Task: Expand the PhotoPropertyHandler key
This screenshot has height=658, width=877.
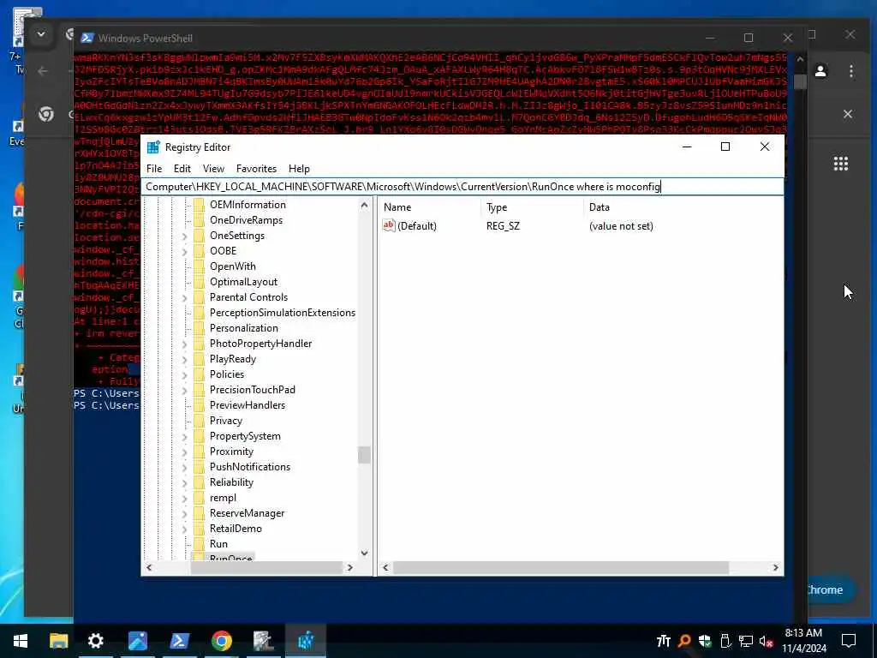Action: [185, 344]
